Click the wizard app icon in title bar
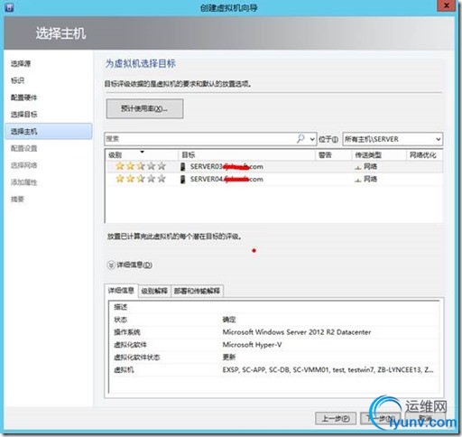The width and height of the screenshot is (462, 437). [9, 7]
